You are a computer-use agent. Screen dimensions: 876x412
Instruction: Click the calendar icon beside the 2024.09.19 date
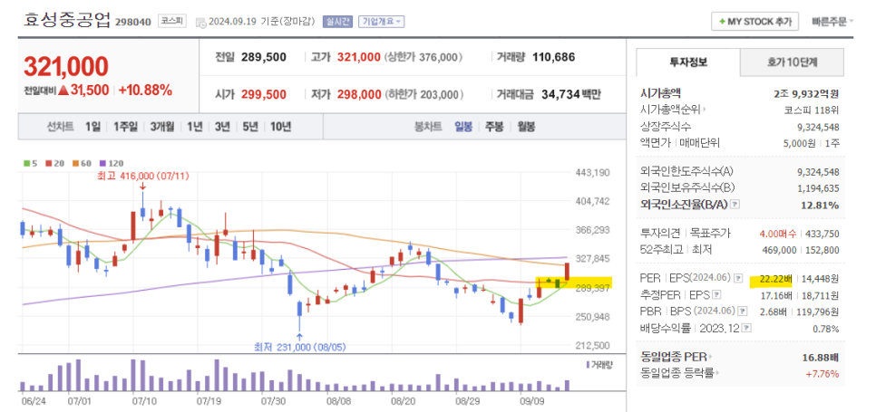pyautogui.click(x=200, y=23)
